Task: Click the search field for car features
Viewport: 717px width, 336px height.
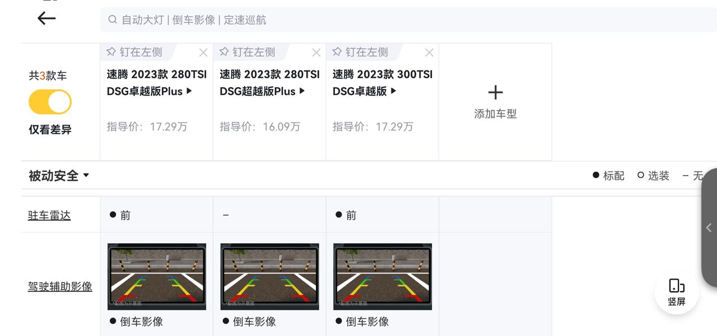Action: [x=408, y=20]
